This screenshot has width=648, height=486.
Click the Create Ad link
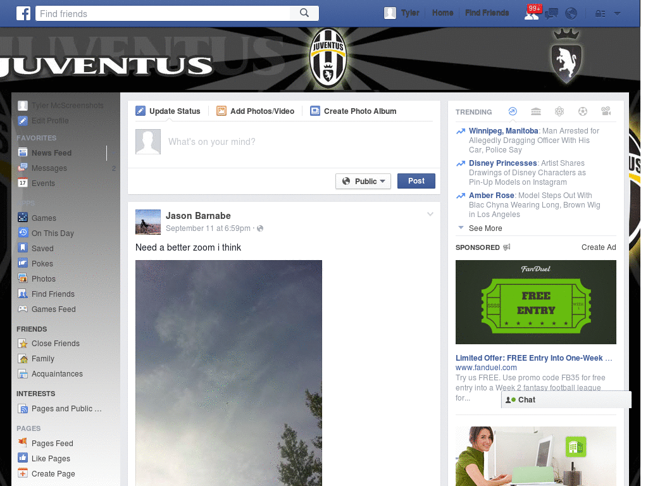point(599,247)
